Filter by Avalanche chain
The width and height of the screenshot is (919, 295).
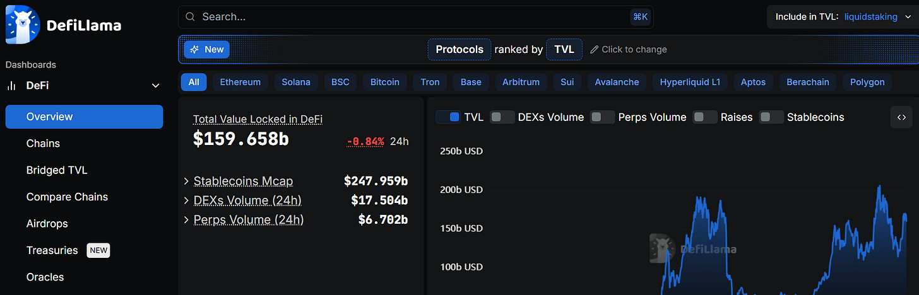click(617, 82)
